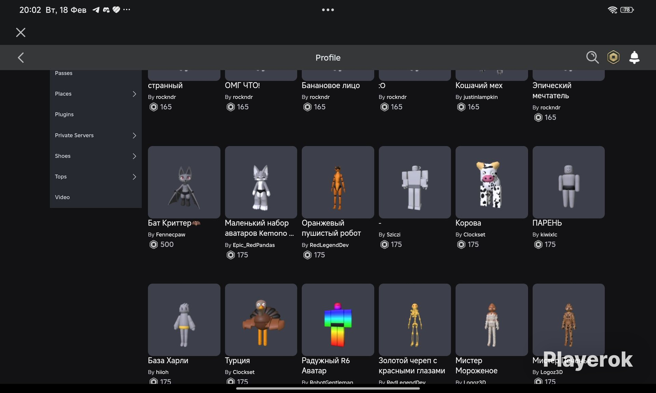Open RedLegendDev link under Оранжевый пушистый робот

[x=329, y=245]
